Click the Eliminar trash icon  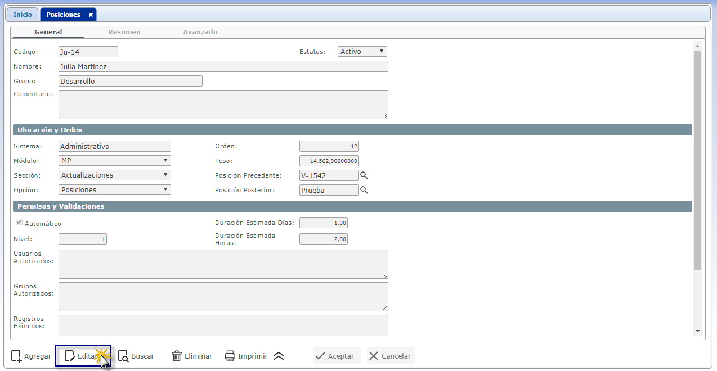[177, 356]
